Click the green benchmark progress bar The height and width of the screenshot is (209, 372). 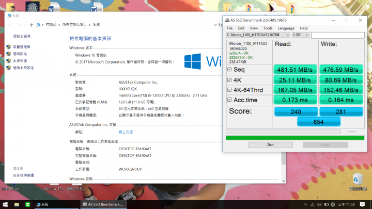pos(295,138)
